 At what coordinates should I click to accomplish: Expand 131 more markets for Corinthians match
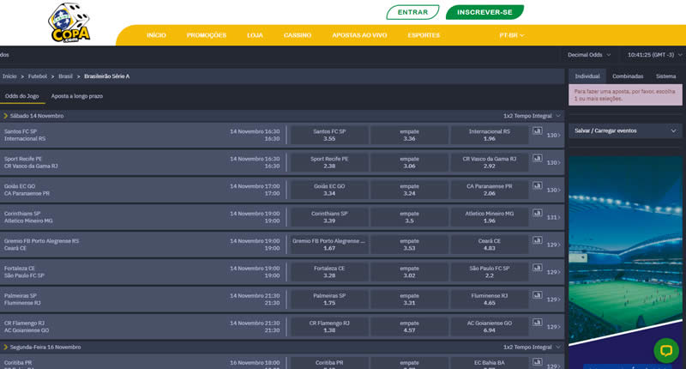pos(553,218)
